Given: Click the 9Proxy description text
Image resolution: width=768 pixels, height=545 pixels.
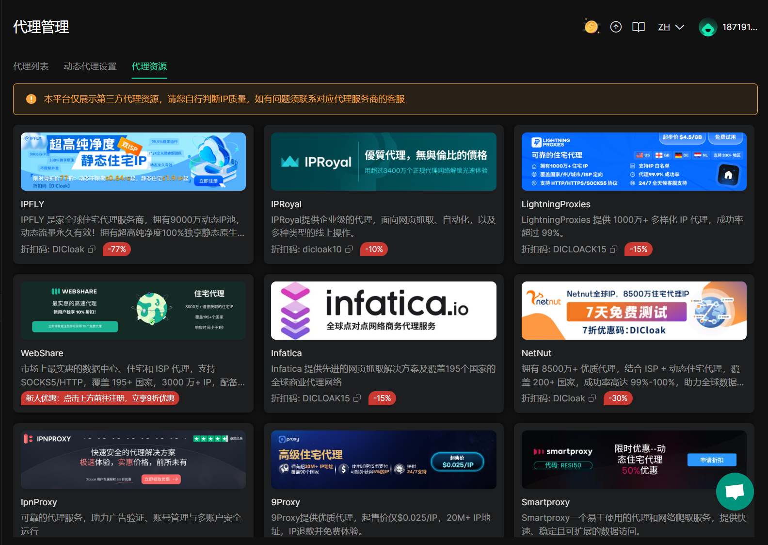Looking at the screenshot, I should [381, 525].
